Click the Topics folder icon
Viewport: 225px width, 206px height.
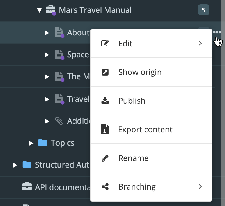43,143
